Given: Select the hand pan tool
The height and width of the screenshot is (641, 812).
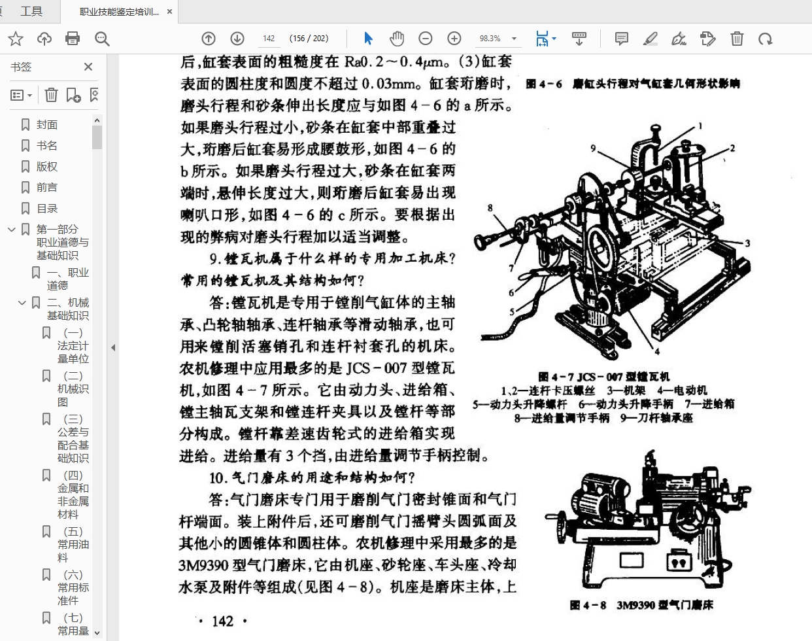Looking at the screenshot, I should tap(397, 39).
